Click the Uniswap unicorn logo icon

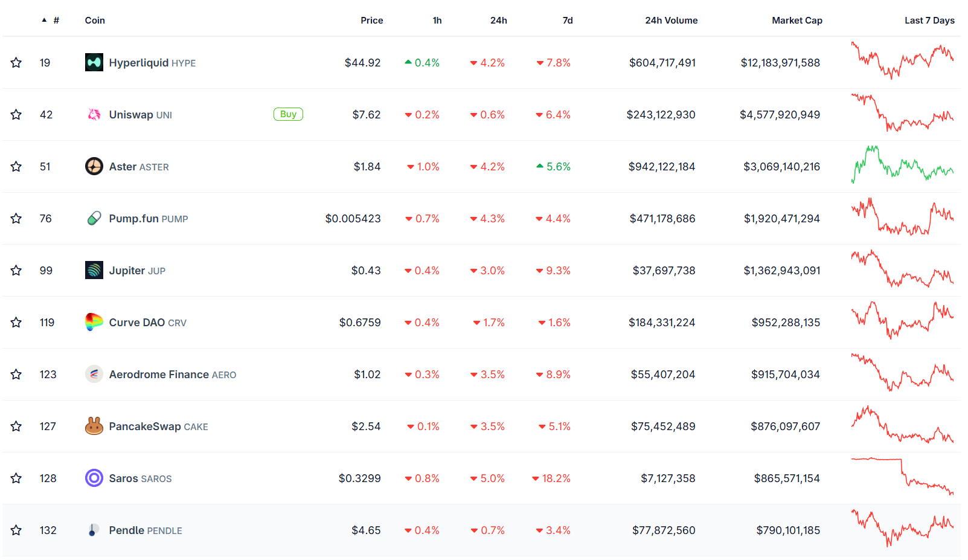tap(94, 115)
